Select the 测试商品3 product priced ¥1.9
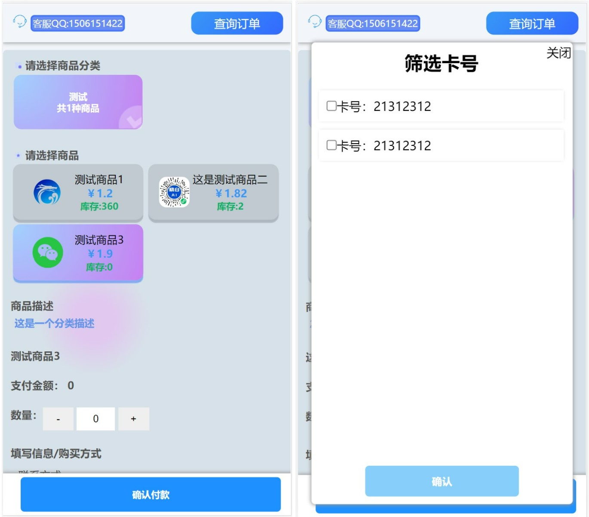The image size is (589, 517). (x=78, y=253)
